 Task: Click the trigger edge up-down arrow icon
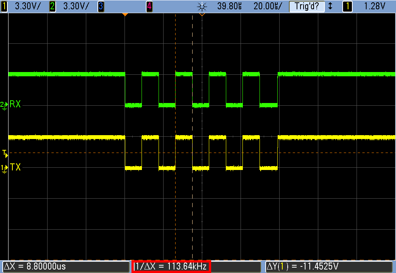click(x=330, y=6)
